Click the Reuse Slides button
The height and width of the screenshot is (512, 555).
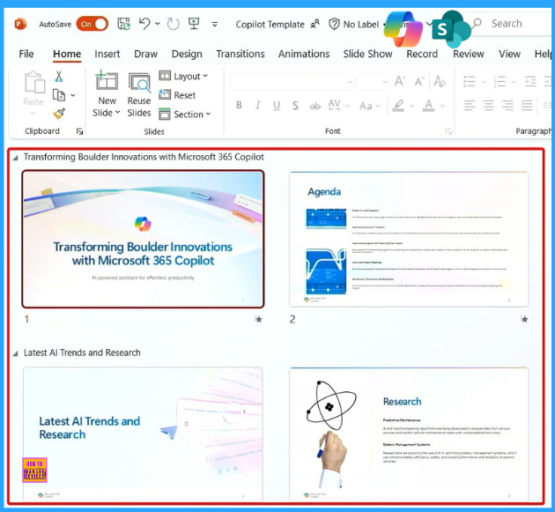click(x=139, y=94)
